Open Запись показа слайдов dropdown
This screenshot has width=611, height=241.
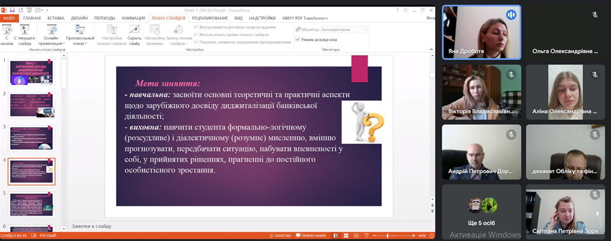[179, 41]
